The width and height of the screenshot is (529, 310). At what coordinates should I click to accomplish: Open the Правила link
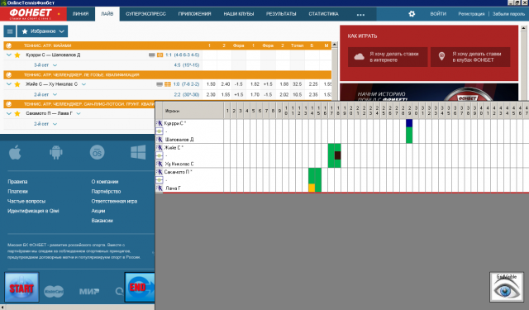tap(17, 182)
